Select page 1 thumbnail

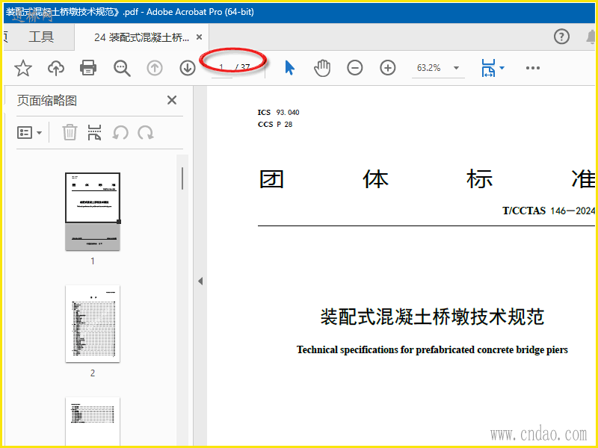coord(93,211)
